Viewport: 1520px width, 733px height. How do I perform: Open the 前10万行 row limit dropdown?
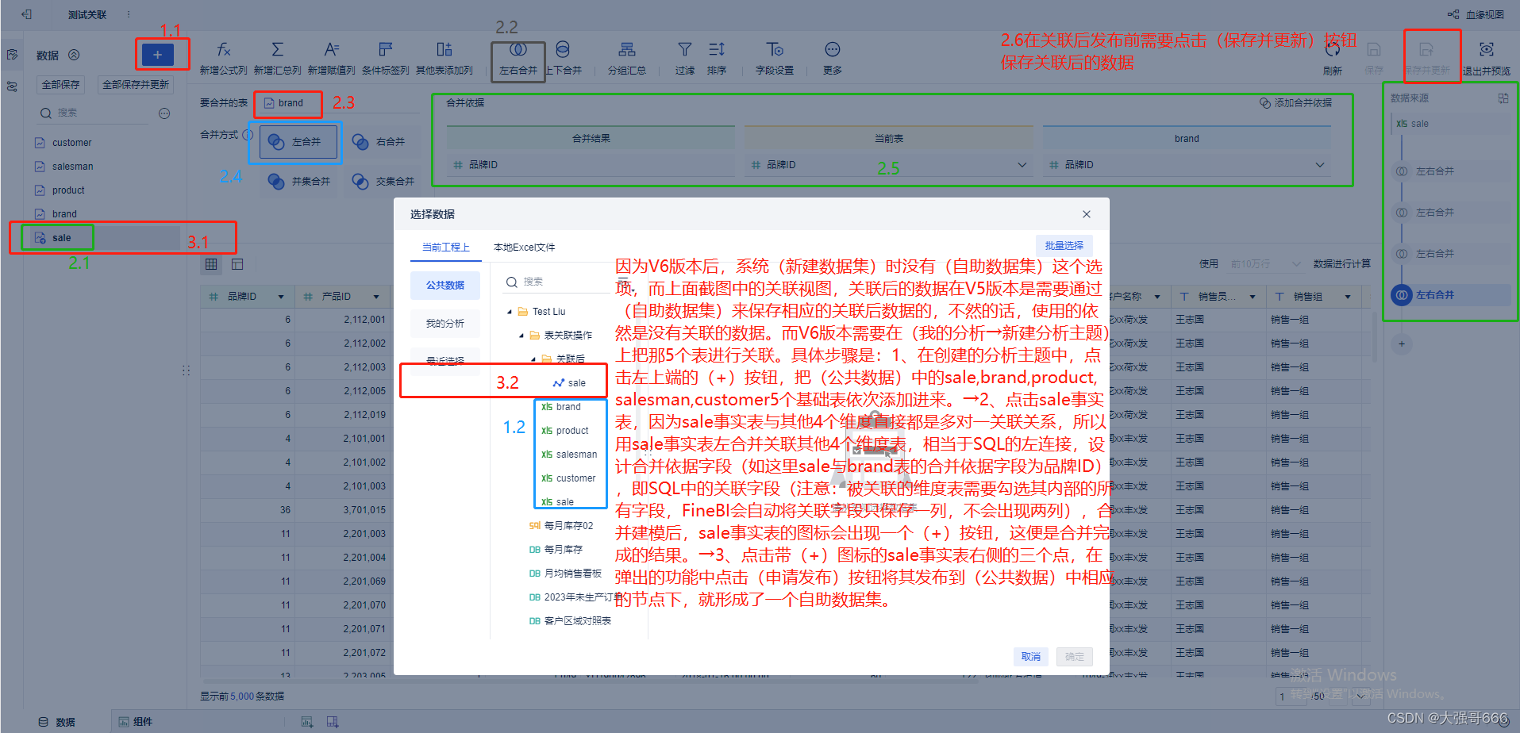point(1265,264)
